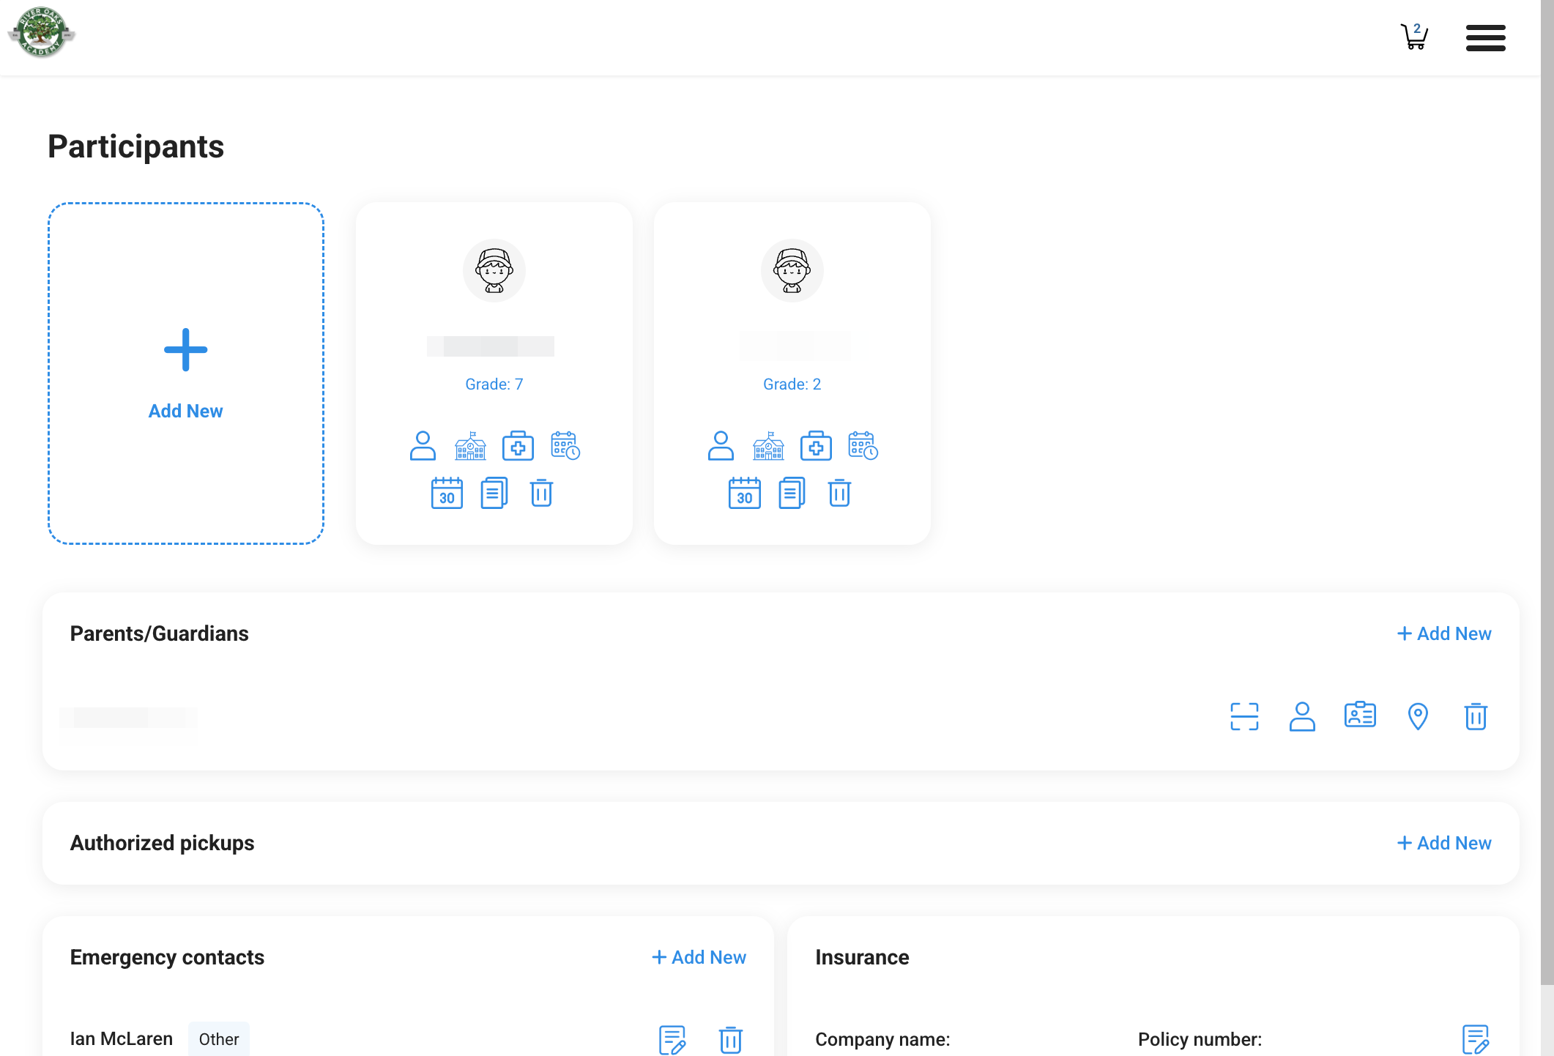Click the Ian McLaren contact name
The width and height of the screenshot is (1554, 1056).
[122, 1038]
